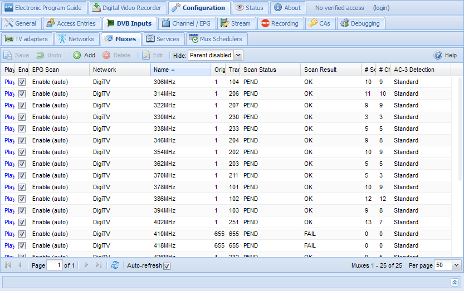Open the Channel / EPG tab
Screen dimensions: 464x291
point(187,23)
